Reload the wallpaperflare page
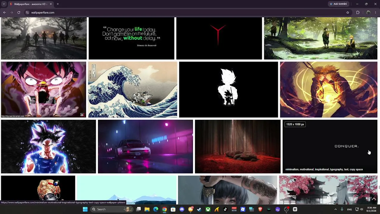The width and height of the screenshot is (380, 214). [x=19, y=12]
